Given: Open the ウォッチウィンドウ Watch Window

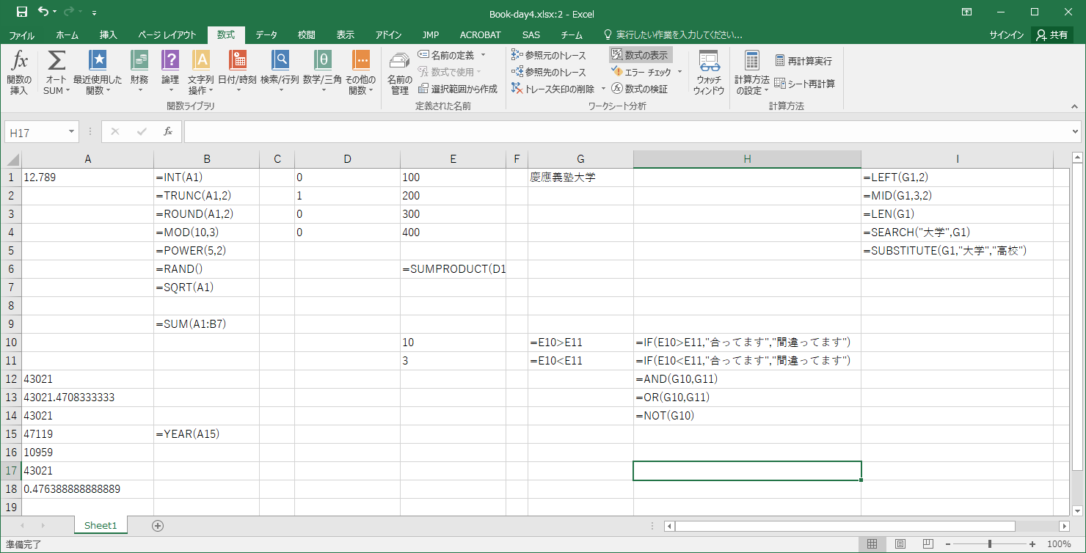Looking at the screenshot, I should point(708,73).
